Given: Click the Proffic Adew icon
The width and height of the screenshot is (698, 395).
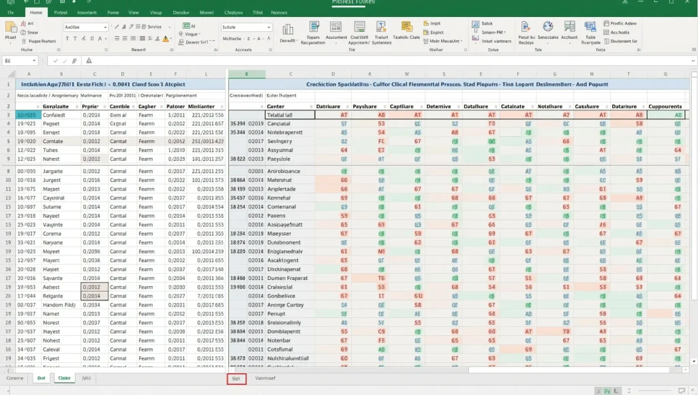Looking at the screenshot, I should tap(606, 23).
